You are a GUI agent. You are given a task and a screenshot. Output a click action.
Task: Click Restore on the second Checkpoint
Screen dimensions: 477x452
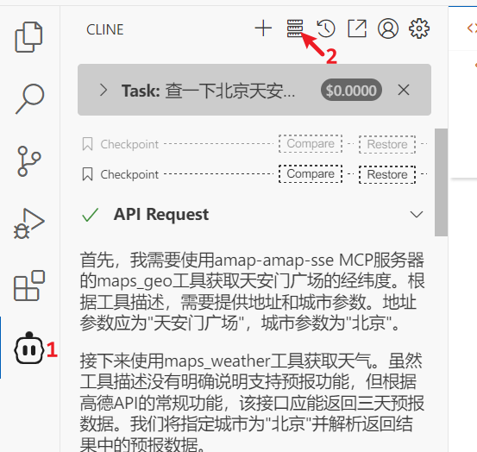pyautogui.click(x=387, y=174)
